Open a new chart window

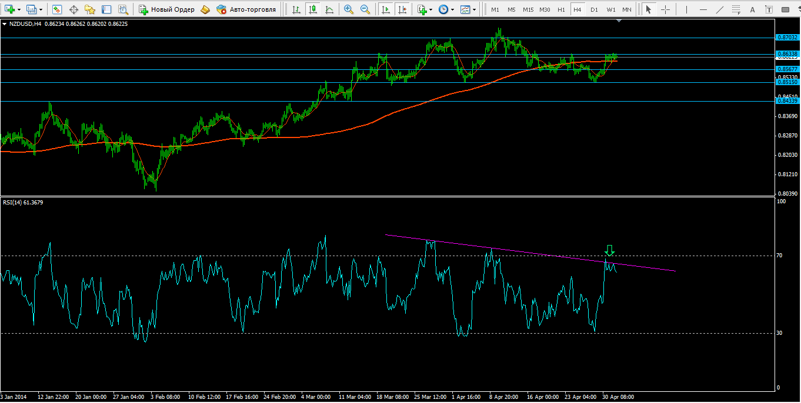10,9
